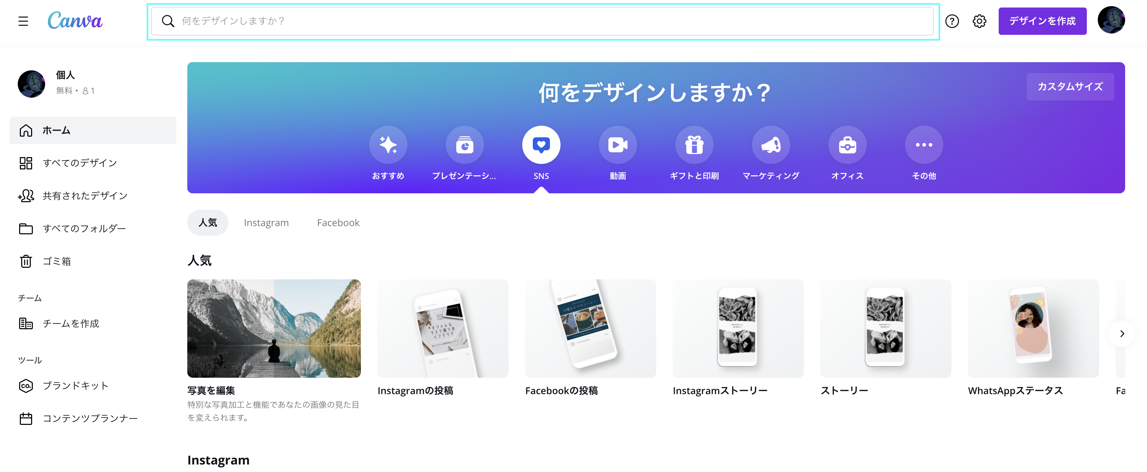Screen dimensions: 1147x472
Task: Choose the ギフトと印刷 gift icon
Action: pyautogui.click(x=694, y=145)
